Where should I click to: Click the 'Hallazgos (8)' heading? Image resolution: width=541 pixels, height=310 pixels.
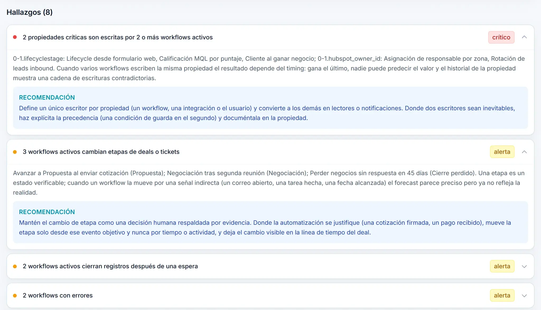point(30,12)
